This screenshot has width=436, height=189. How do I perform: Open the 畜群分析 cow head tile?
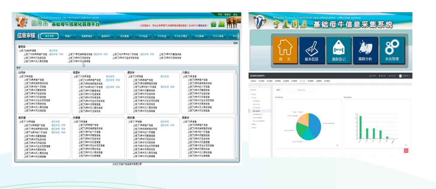click(x=365, y=51)
